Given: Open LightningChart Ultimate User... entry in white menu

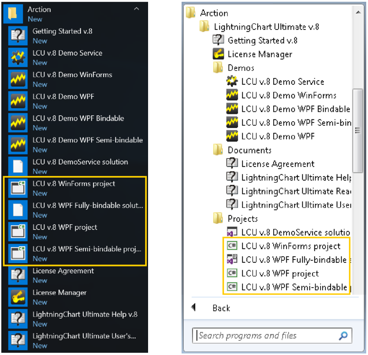Looking at the screenshot, I should (289, 205).
